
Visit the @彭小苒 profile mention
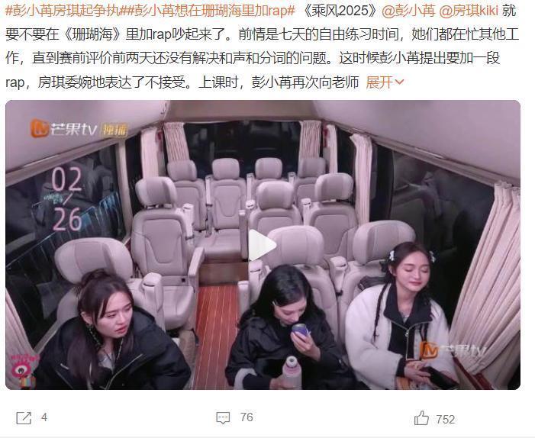(x=409, y=11)
